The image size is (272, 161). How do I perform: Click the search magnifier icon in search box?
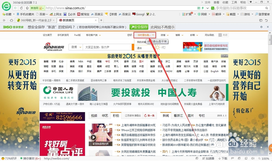(267, 8)
